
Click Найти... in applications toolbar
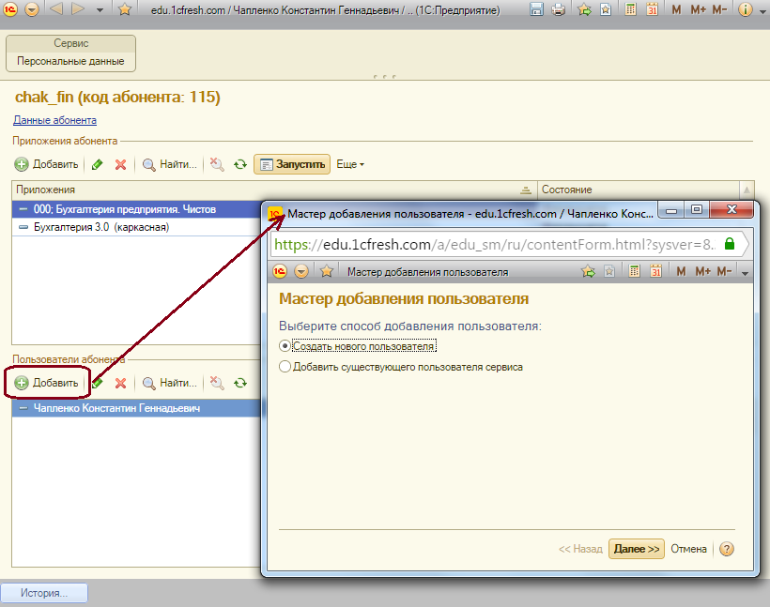coord(170,164)
